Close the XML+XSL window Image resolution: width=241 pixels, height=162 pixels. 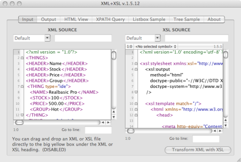[x=5, y=4]
